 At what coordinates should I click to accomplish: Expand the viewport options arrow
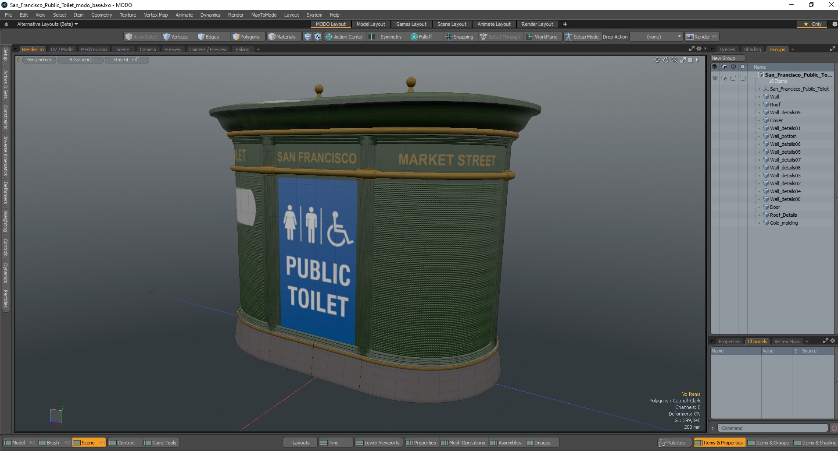697,60
